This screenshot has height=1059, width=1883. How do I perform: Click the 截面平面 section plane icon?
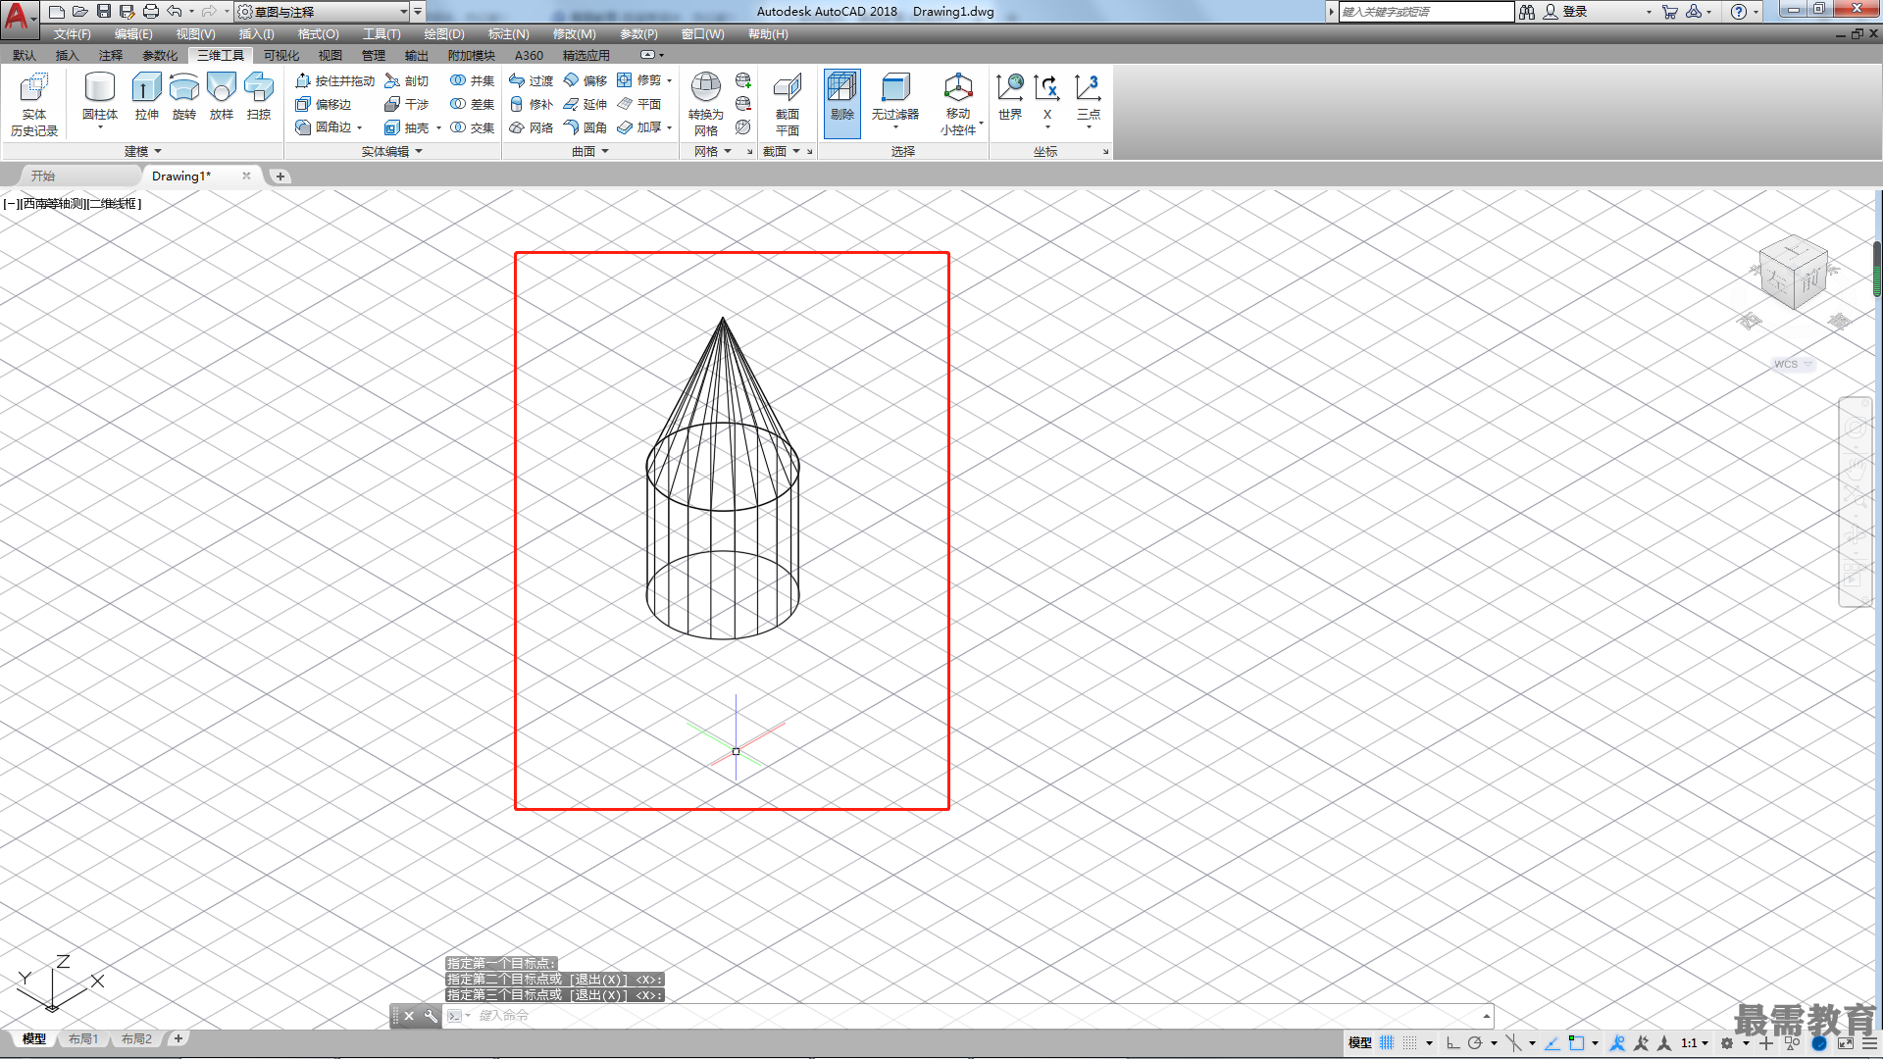(788, 103)
